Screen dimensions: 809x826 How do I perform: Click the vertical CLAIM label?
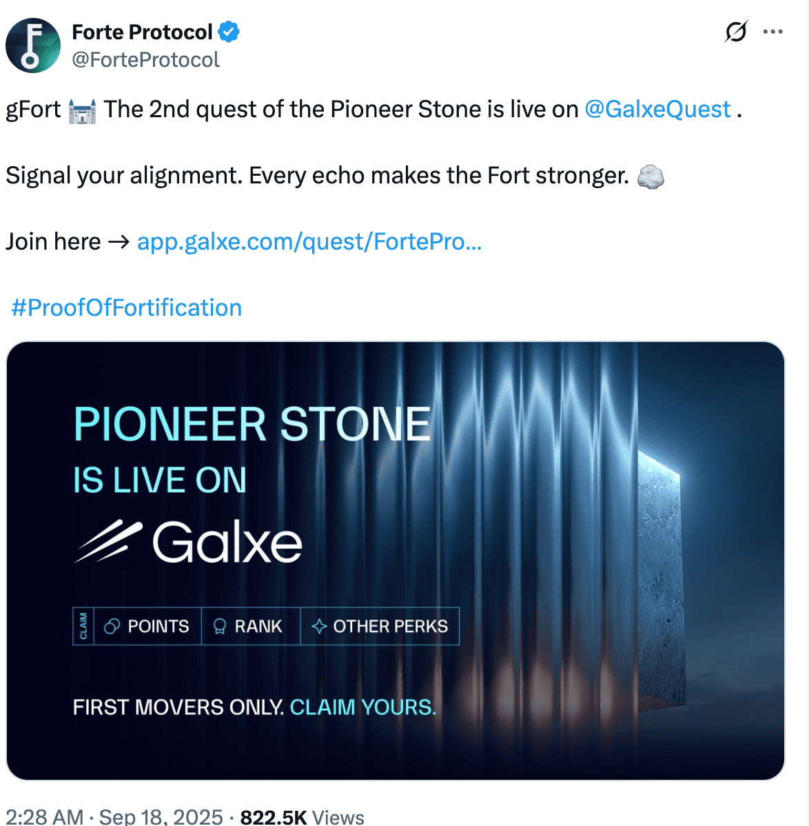click(x=83, y=626)
